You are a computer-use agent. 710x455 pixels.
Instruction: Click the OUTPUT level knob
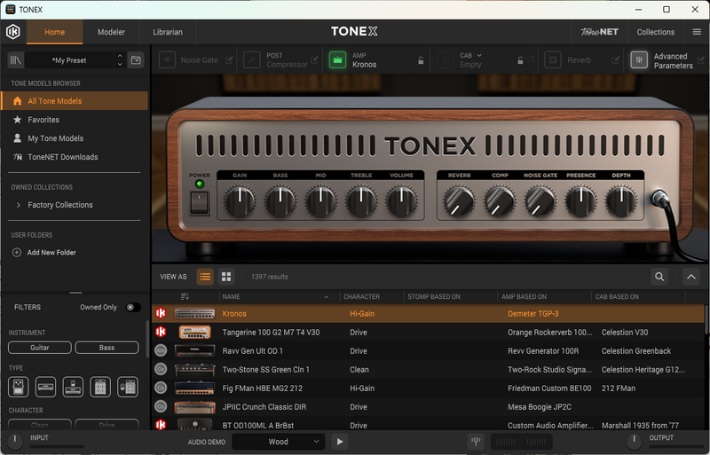(x=634, y=441)
